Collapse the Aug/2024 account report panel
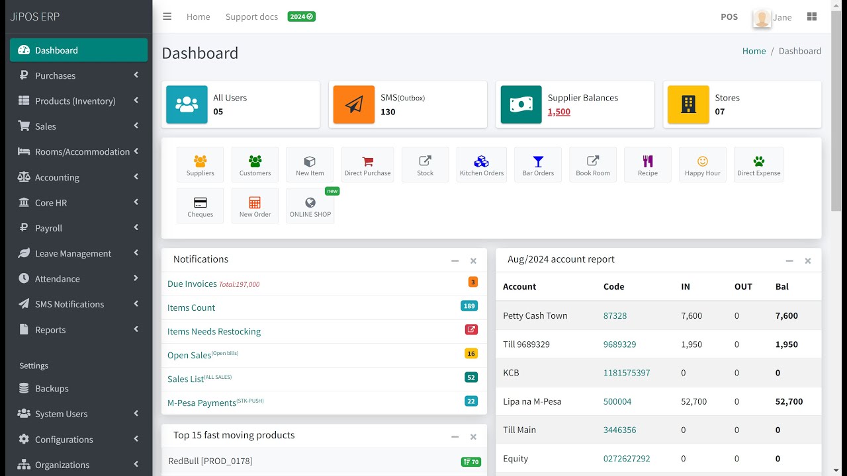This screenshot has width=847, height=476. click(x=789, y=261)
